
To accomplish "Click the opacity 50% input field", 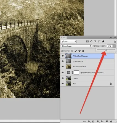I will click(110, 46).
